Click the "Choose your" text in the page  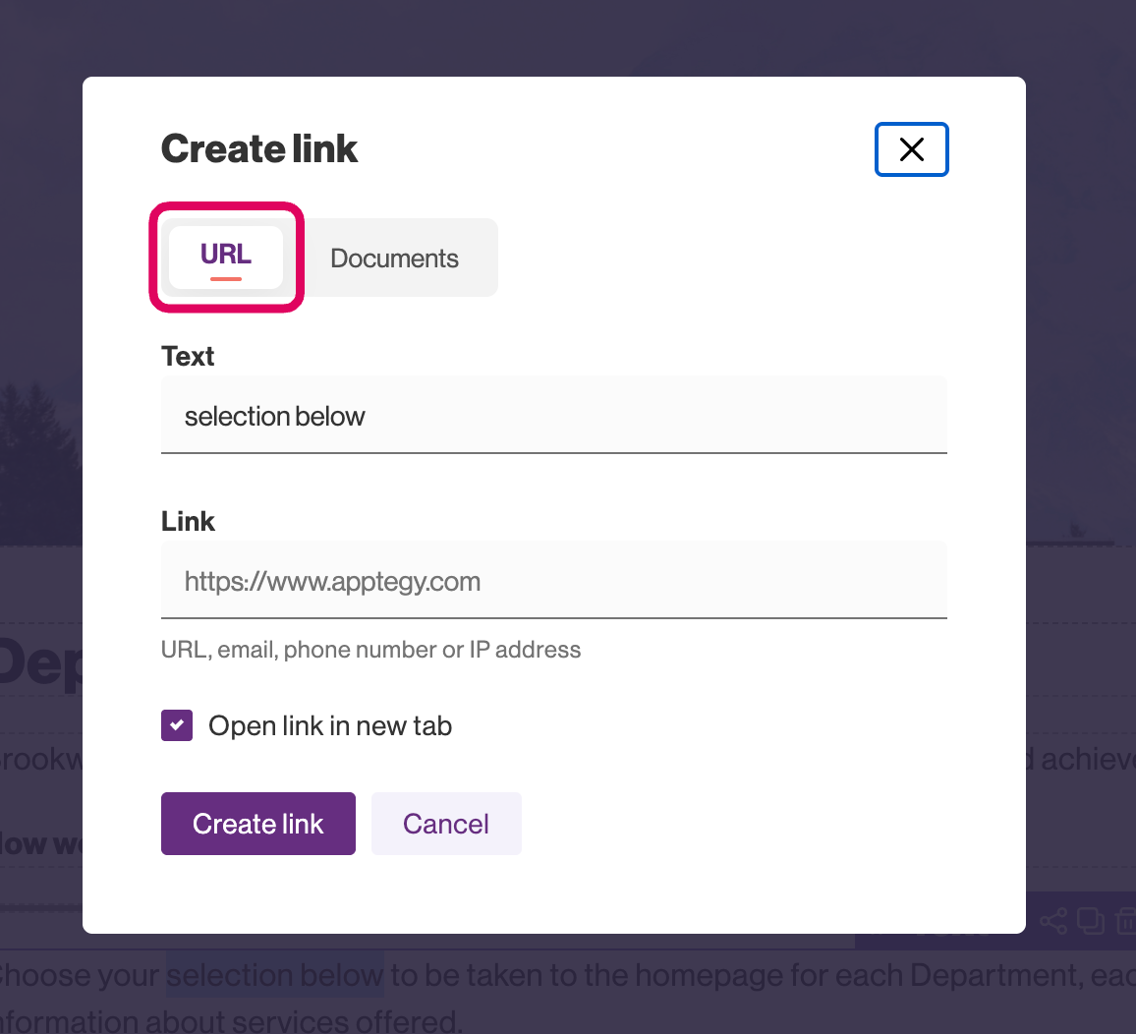[81, 977]
